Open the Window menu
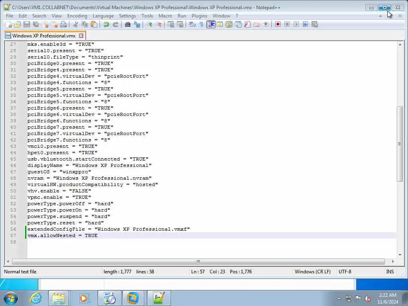408x306 pixels. (222, 16)
